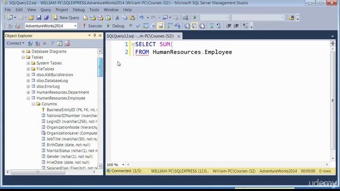The width and height of the screenshot is (340, 191).
Task: Switch output to Results to File
Action: tap(202, 26)
